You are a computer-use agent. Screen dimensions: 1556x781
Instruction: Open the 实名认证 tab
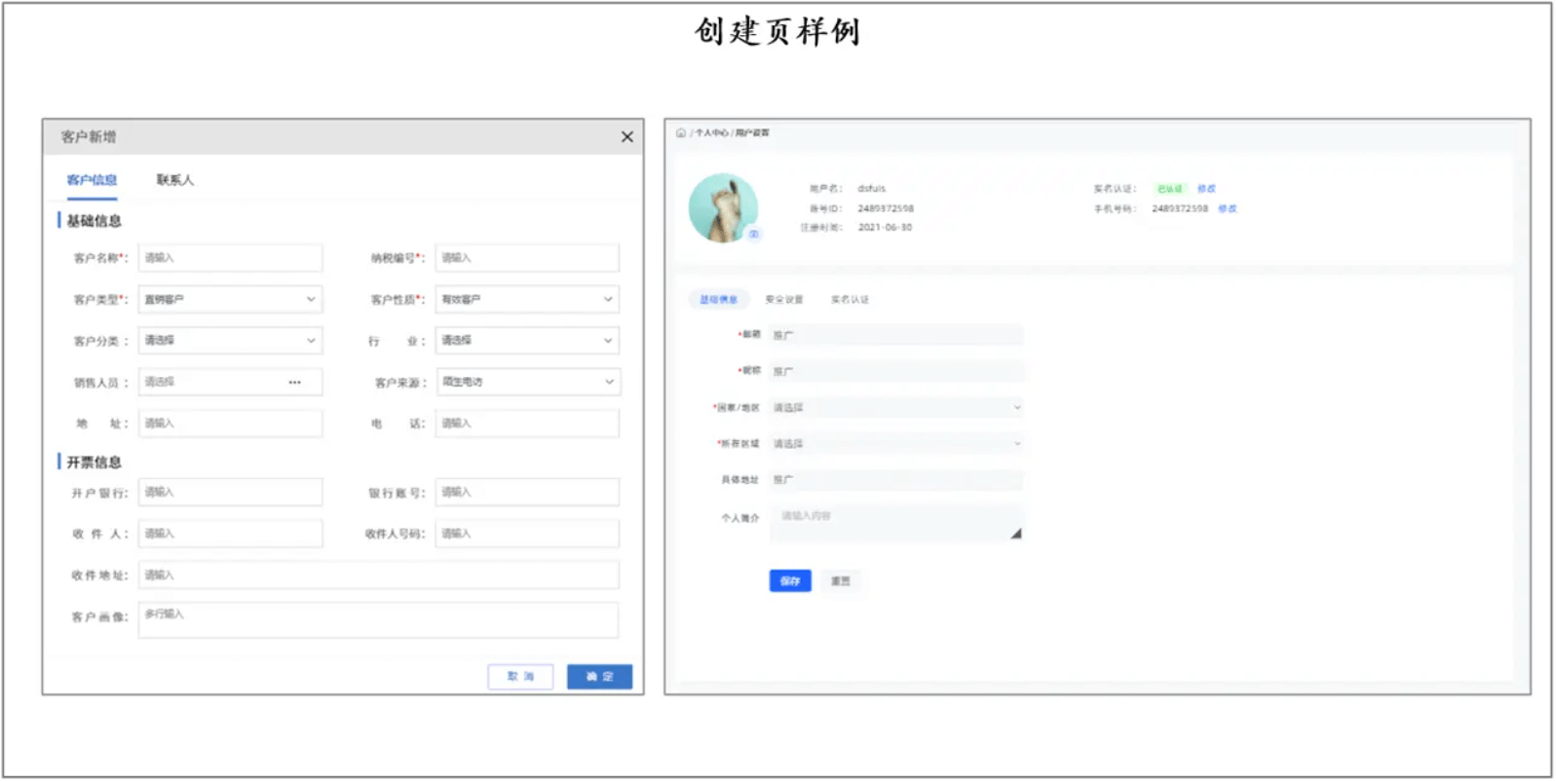point(850,300)
